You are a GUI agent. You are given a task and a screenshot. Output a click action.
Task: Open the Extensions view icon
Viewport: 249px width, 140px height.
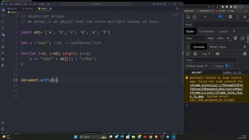coord(3,34)
